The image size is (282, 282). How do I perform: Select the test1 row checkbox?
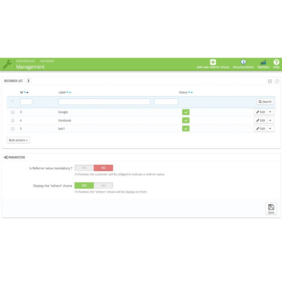pos(13,129)
